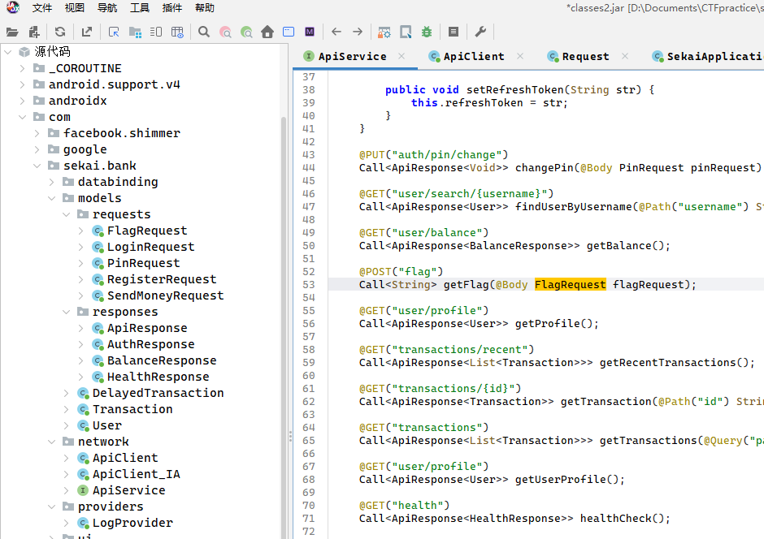The width and height of the screenshot is (764, 539).
Task: Toggle the flatten packages icon
Action: click(135, 32)
